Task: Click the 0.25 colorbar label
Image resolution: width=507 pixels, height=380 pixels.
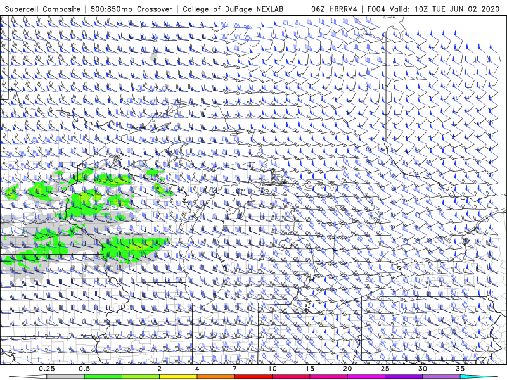Action: 46,369
